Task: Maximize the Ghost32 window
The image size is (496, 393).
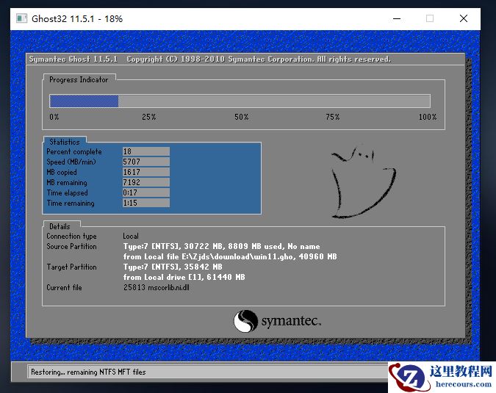Action: click(430, 18)
